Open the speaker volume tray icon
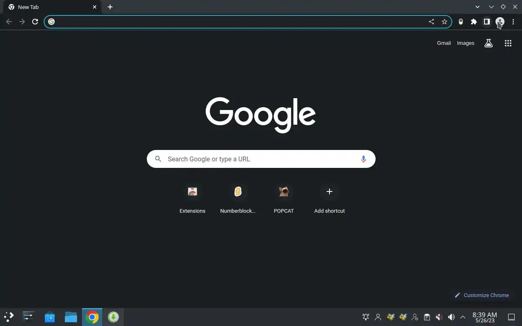The width and height of the screenshot is (522, 326). [451, 317]
